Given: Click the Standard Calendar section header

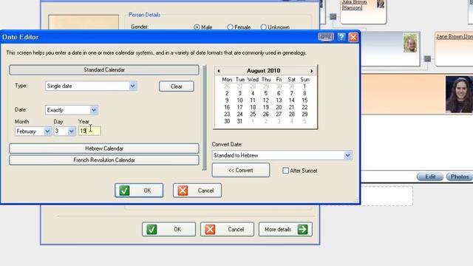Looking at the screenshot, I should (104, 70).
